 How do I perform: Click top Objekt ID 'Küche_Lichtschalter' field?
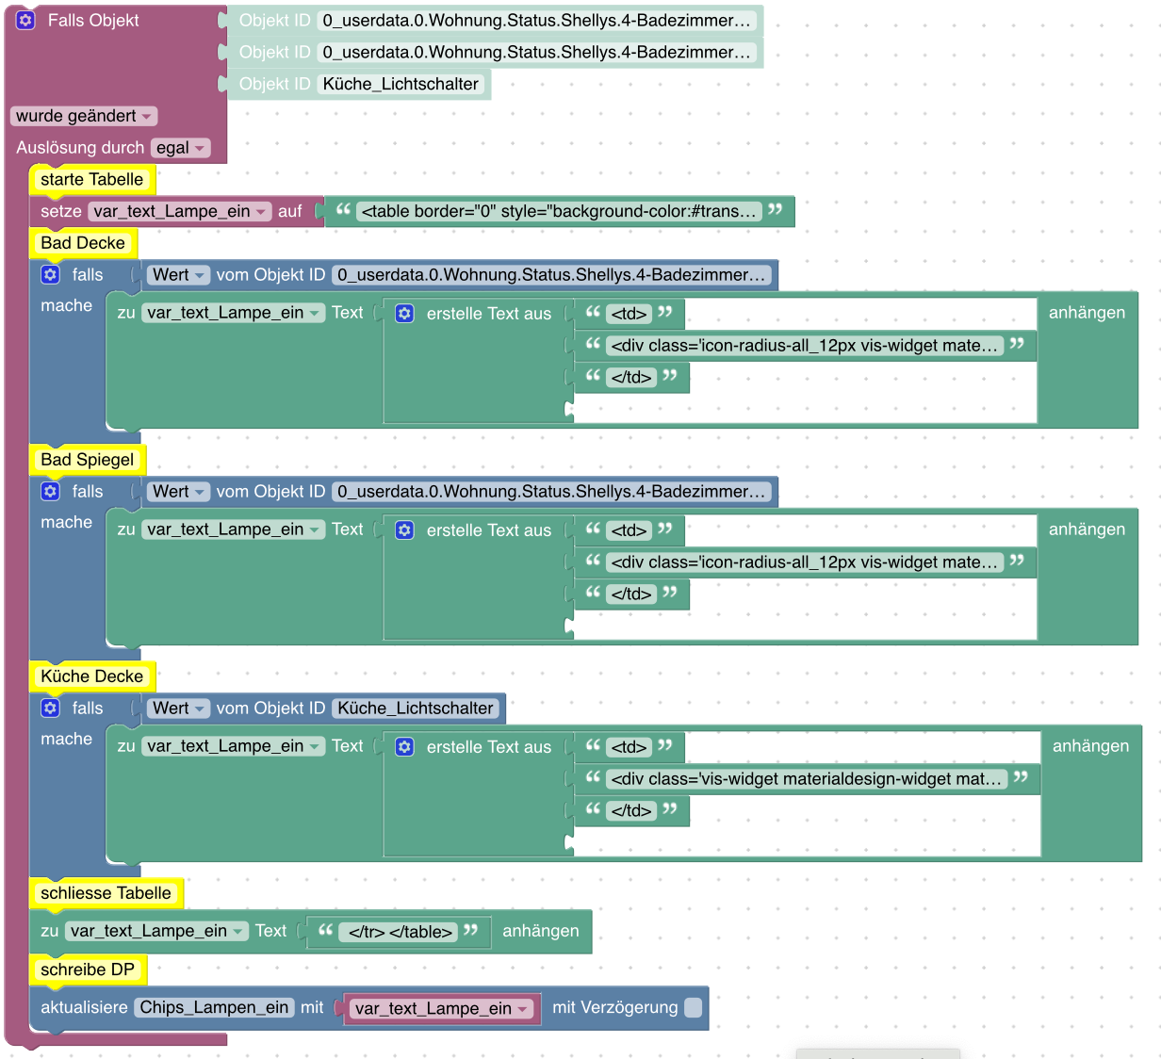pos(401,84)
